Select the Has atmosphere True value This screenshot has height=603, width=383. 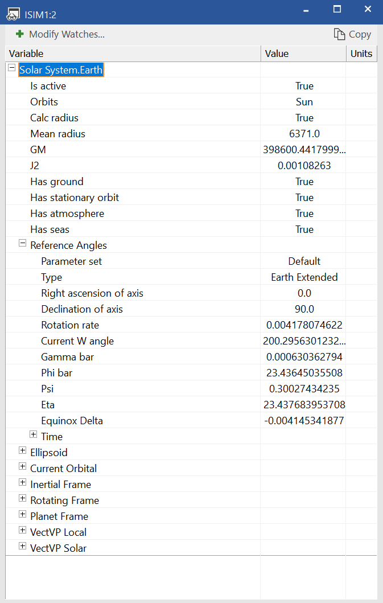[x=304, y=214]
